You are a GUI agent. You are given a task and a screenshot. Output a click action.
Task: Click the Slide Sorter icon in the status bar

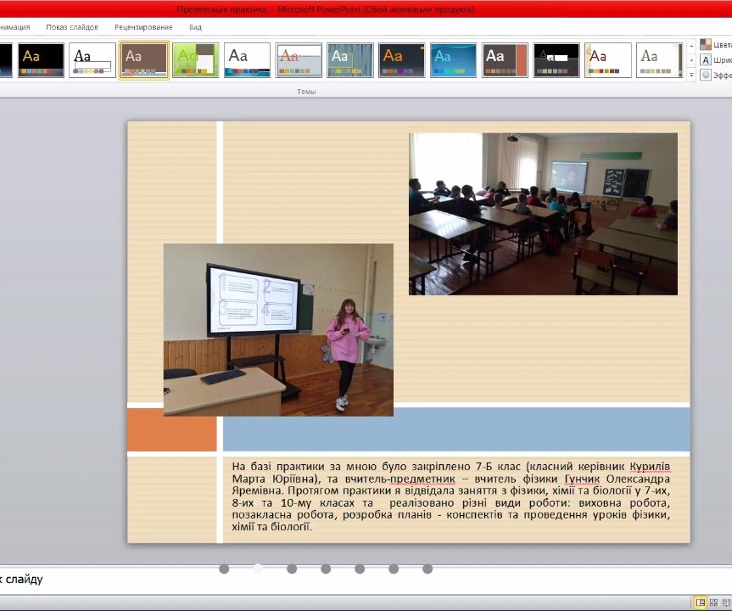click(714, 603)
